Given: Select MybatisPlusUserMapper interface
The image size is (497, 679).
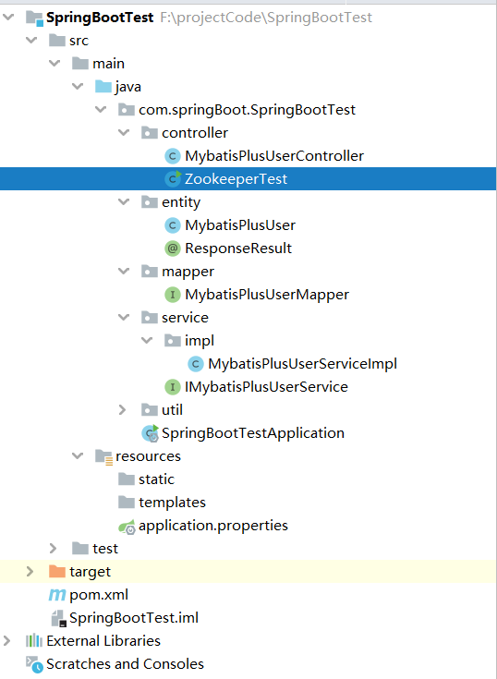Looking at the screenshot, I should [x=267, y=295].
